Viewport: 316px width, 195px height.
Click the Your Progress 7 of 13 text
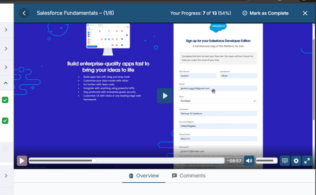pos(201,13)
